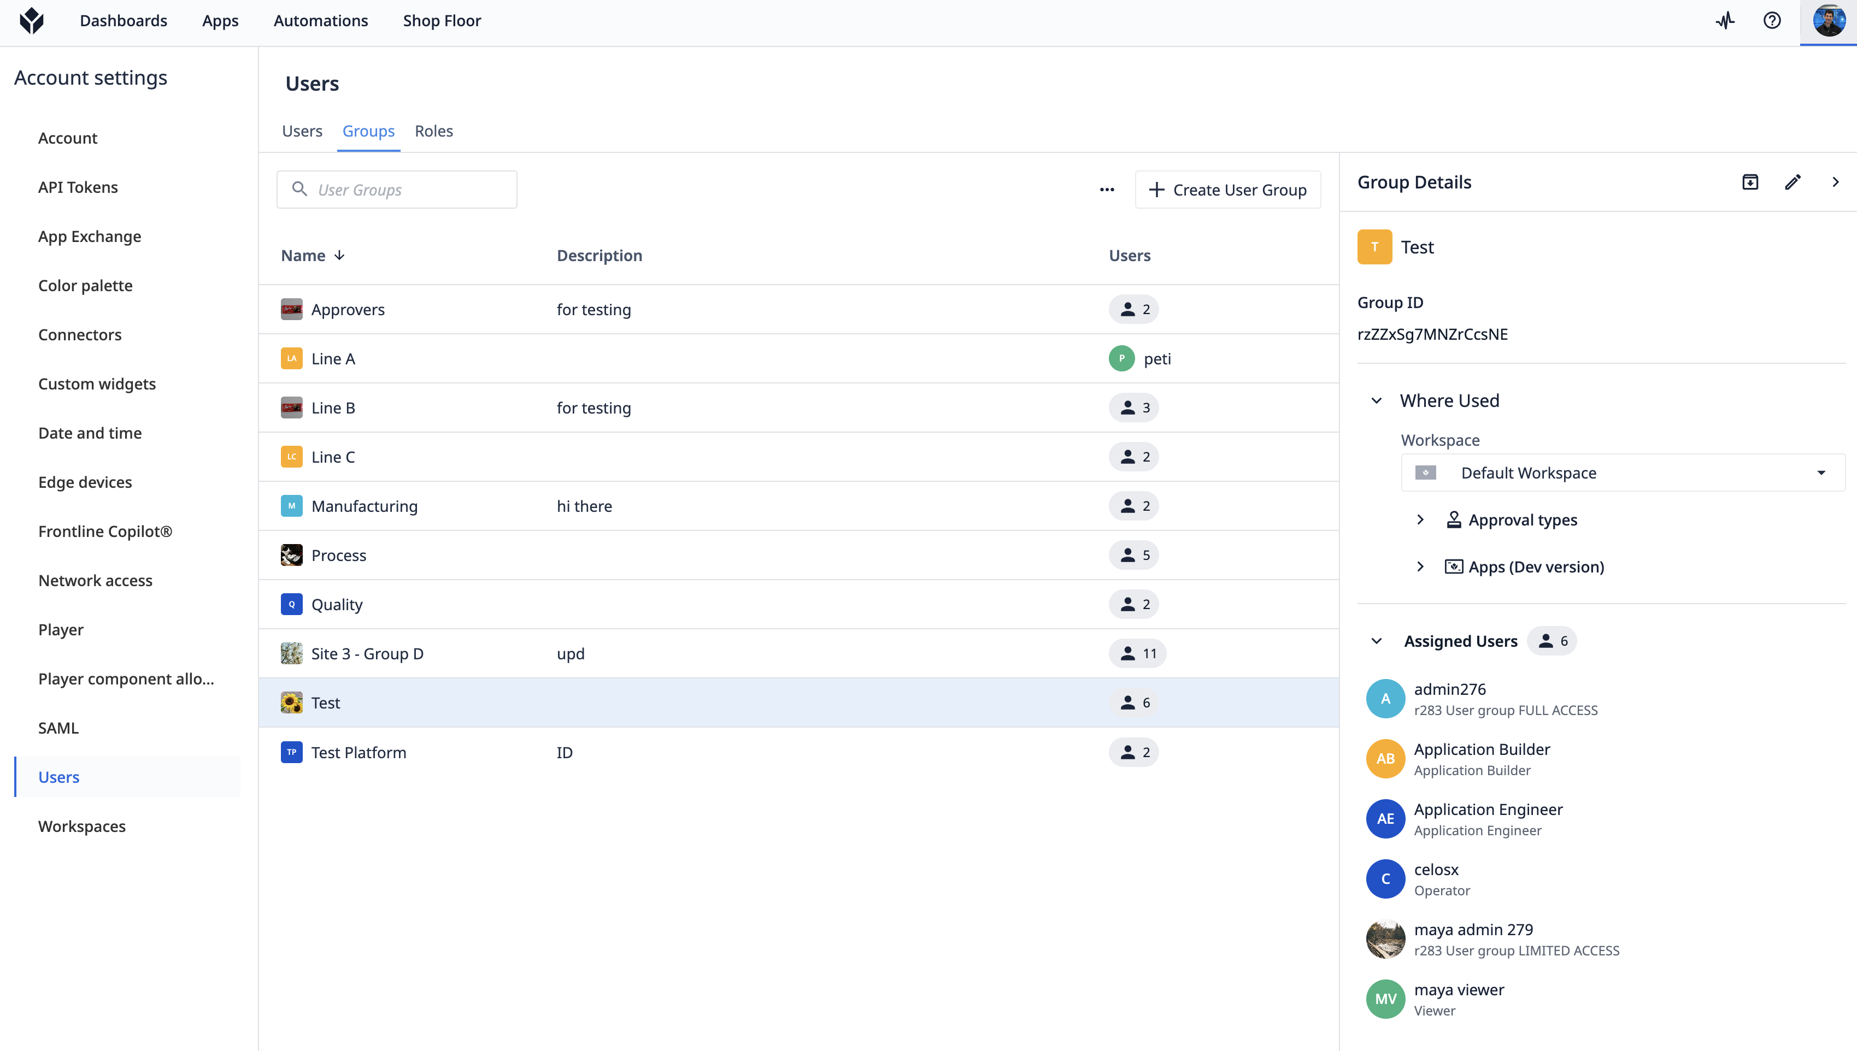This screenshot has width=1857, height=1051.
Task: Click the Test Platform TP icon
Action: pyautogui.click(x=292, y=752)
